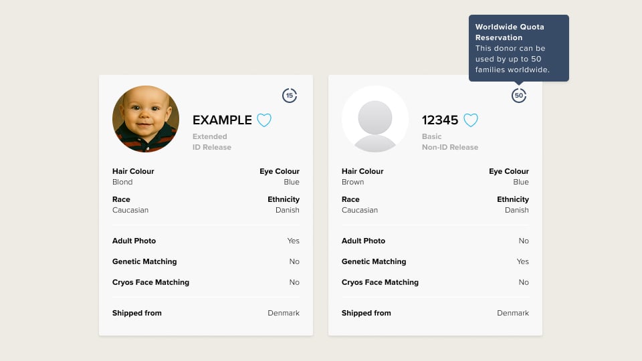Image resolution: width=642 pixels, height=361 pixels.
Task: Click 'Shipped from' label on 12345 card
Action: [x=366, y=313]
